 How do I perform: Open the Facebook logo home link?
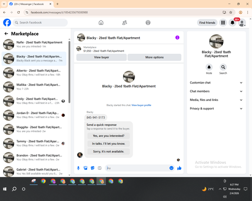point(7,23)
